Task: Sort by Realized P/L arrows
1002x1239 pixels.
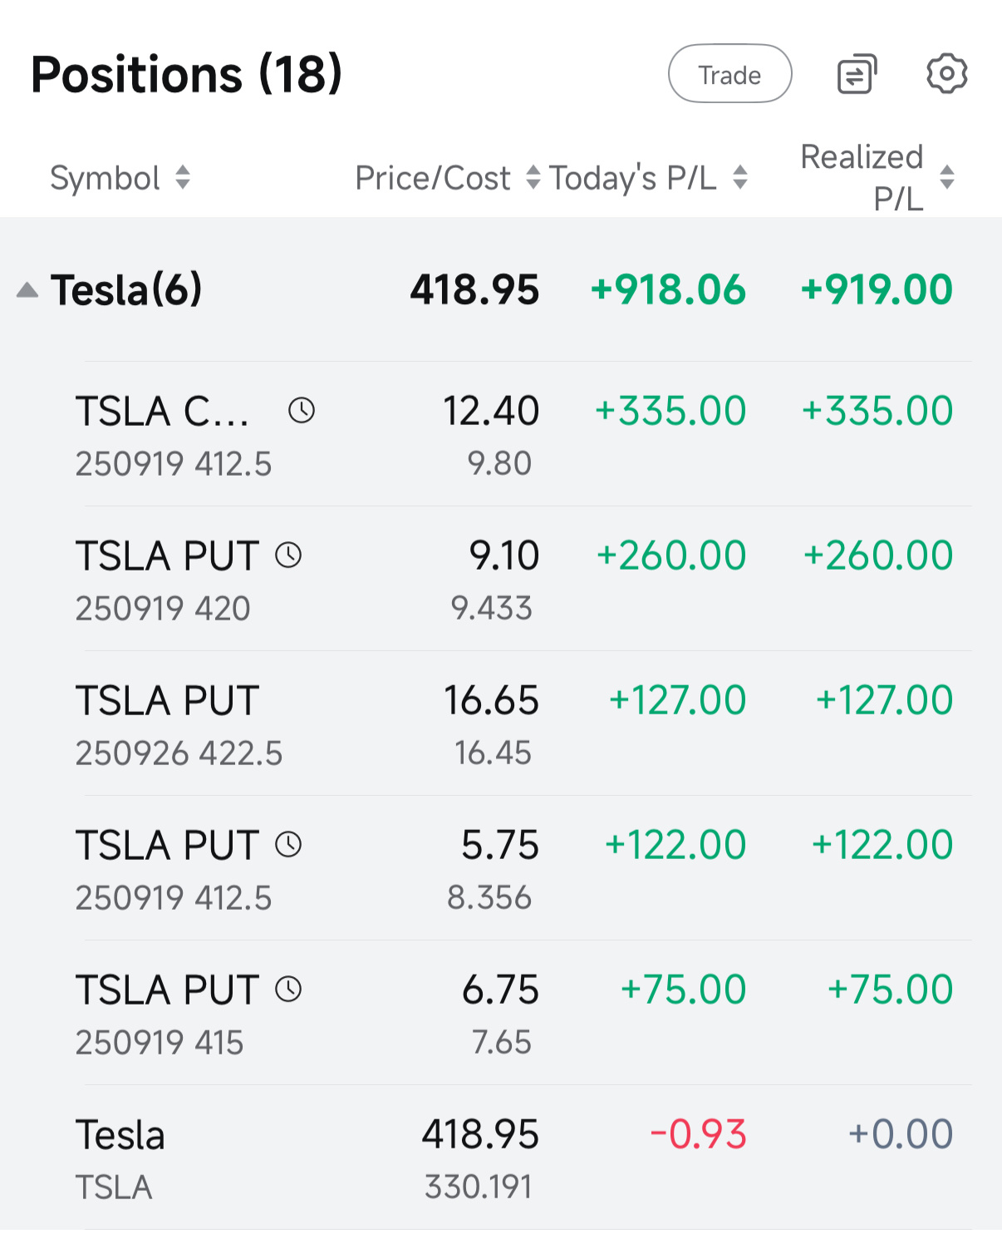Action: [x=947, y=177]
